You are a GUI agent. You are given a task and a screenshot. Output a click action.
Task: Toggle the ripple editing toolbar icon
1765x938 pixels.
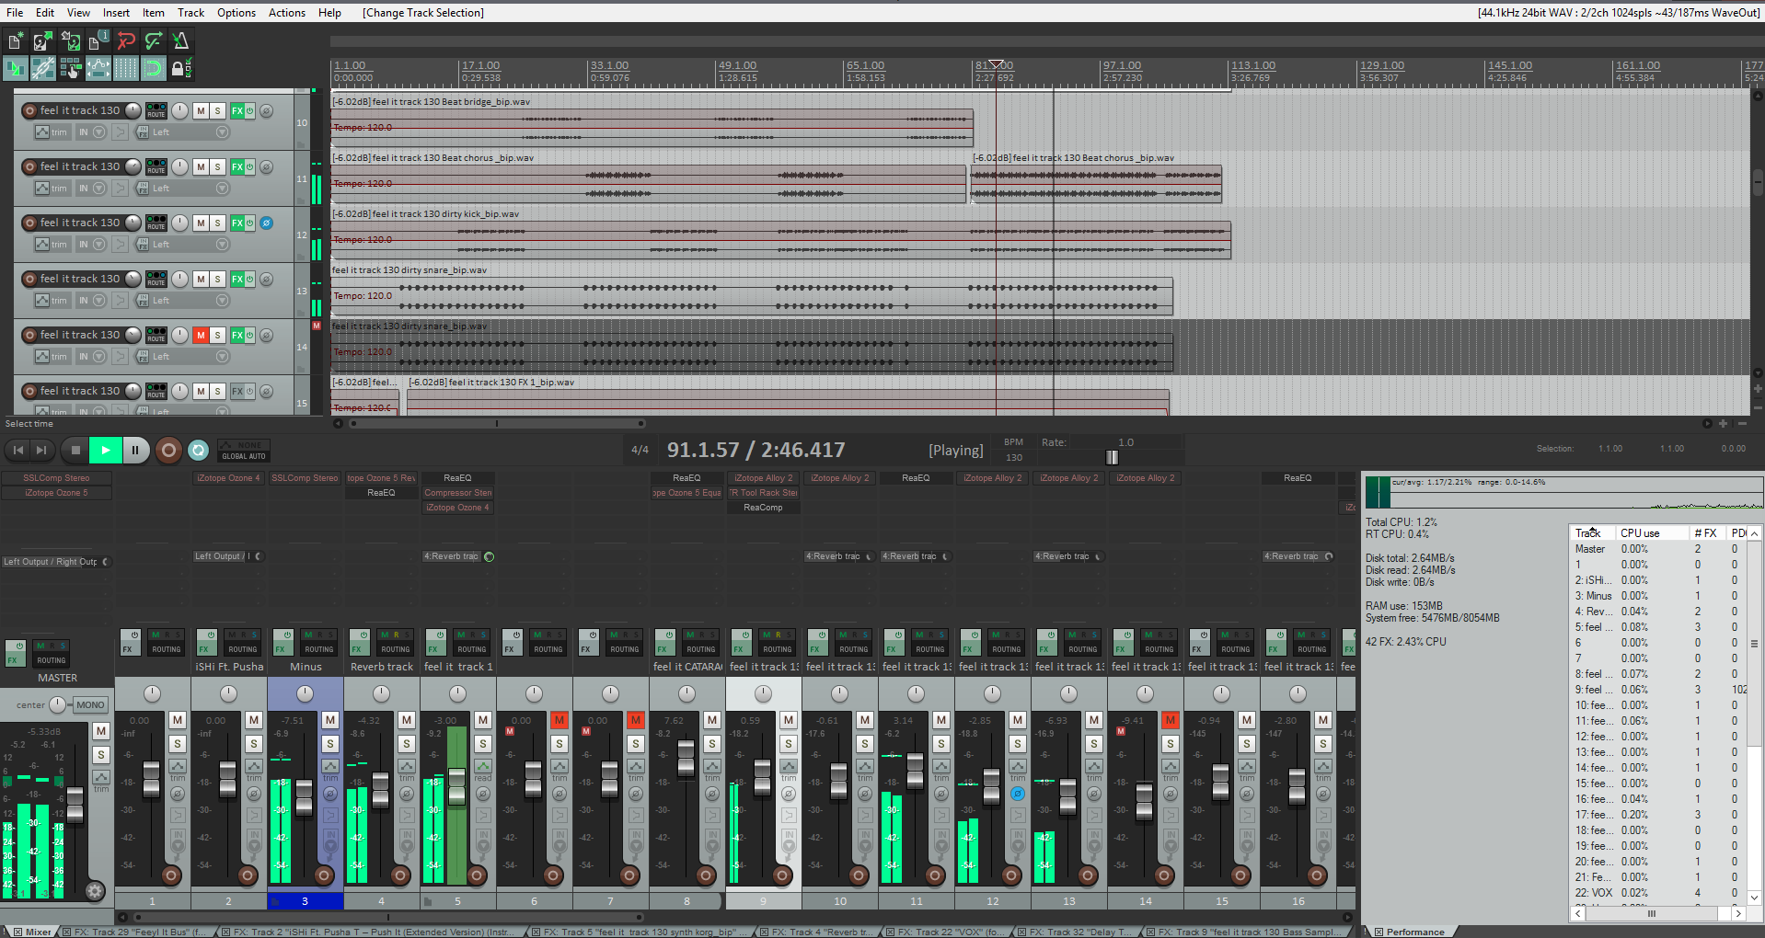click(x=71, y=68)
